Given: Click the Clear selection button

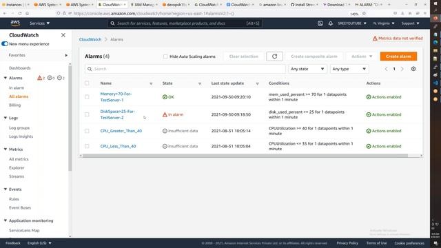Looking at the screenshot, I should point(243,56).
